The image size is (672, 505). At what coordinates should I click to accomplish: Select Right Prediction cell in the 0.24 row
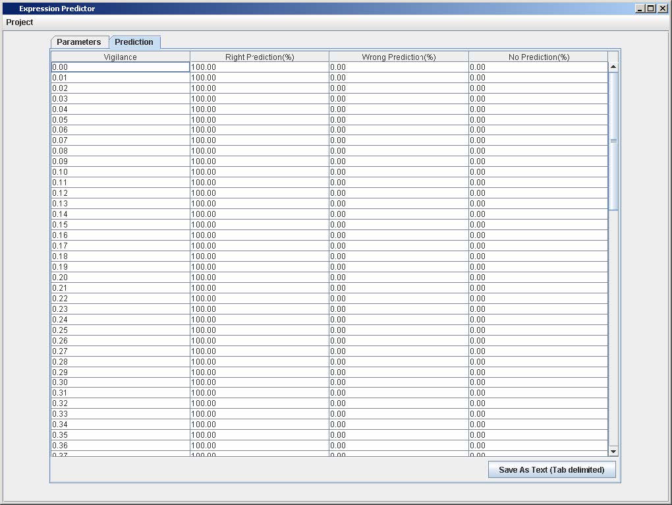click(260, 320)
